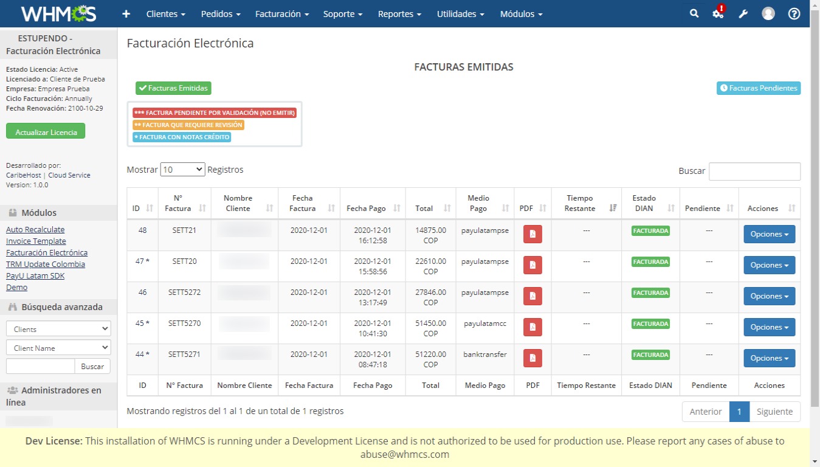The image size is (820, 467).
Task: Open the TRM Update Colombia link
Action: click(x=46, y=264)
